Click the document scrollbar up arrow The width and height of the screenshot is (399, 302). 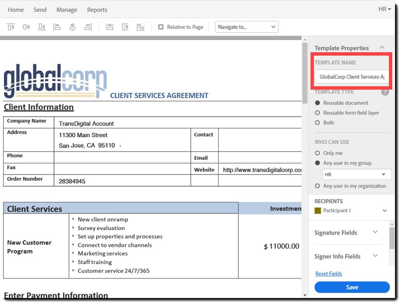pos(305,39)
